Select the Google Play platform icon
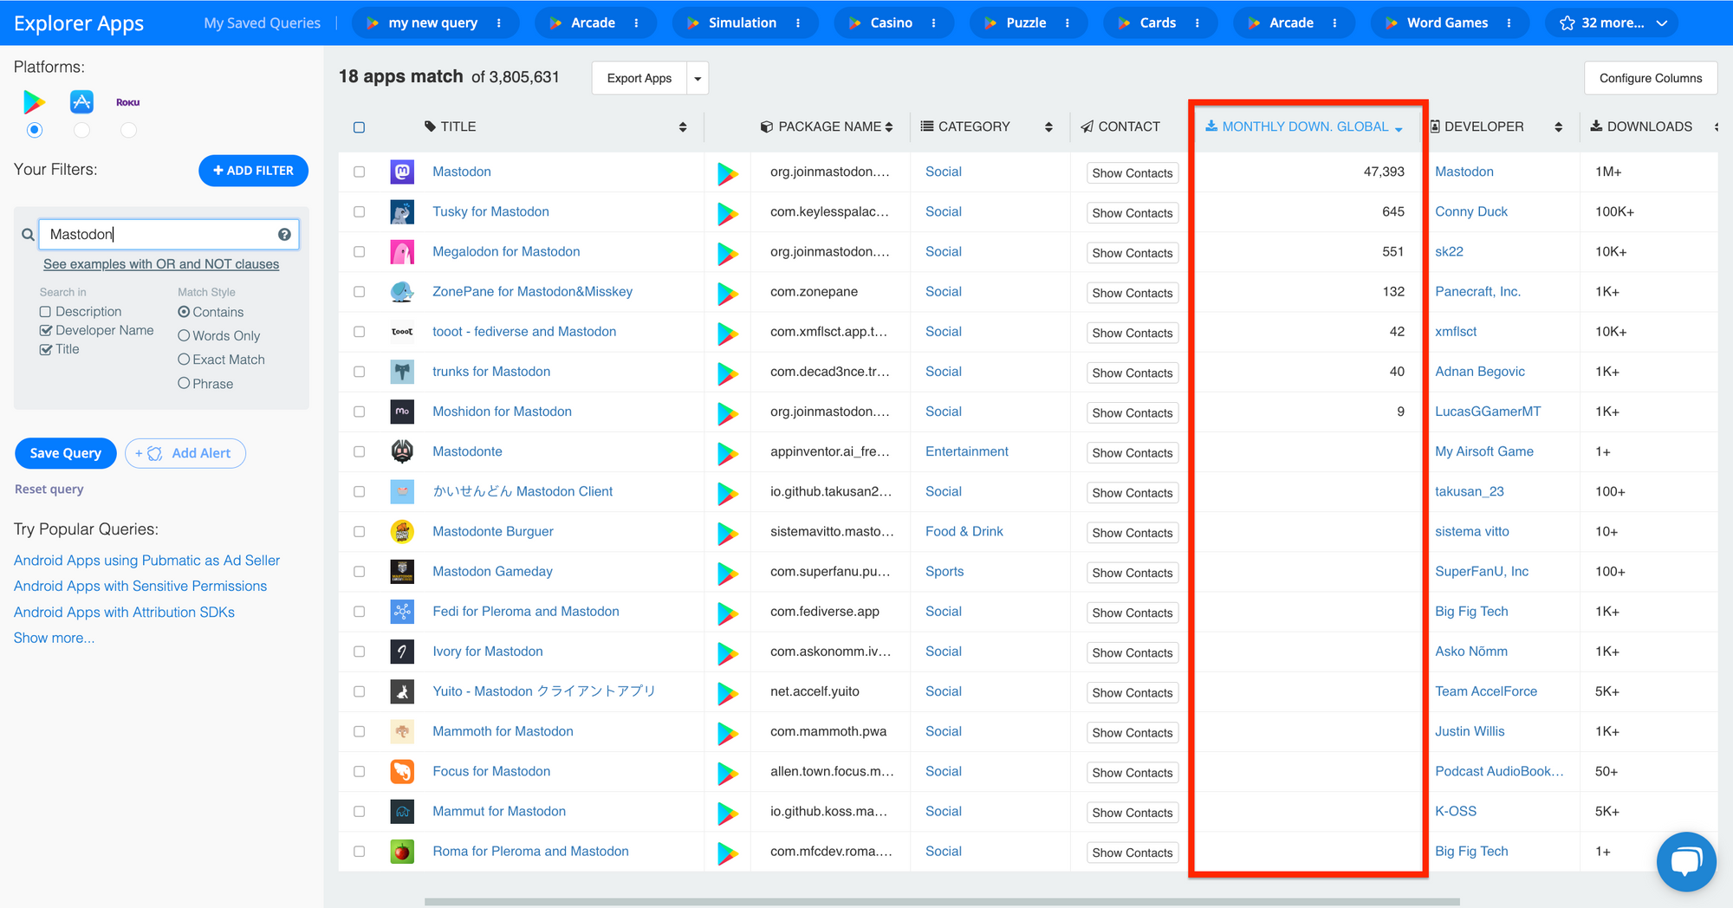This screenshot has width=1733, height=908. (x=34, y=102)
